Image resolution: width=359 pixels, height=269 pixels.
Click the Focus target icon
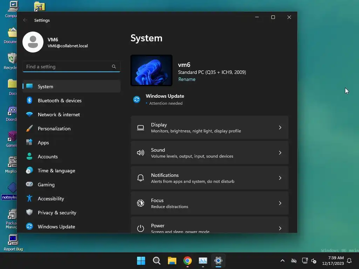[x=141, y=203]
